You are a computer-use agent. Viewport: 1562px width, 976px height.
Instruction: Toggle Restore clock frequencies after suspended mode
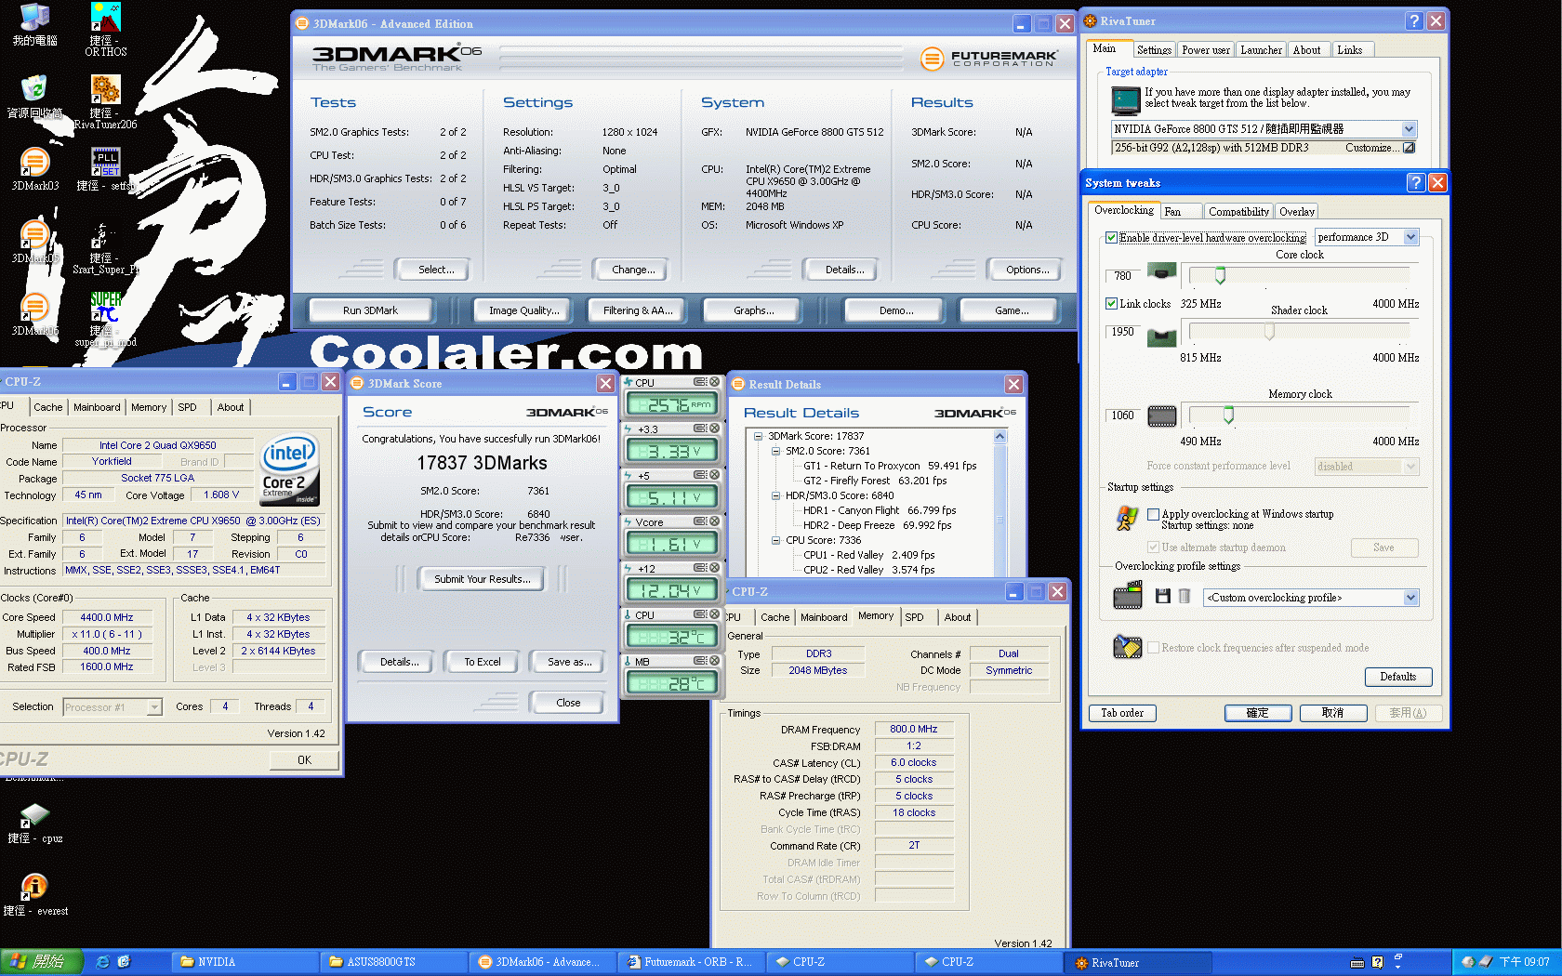[1153, 648]
